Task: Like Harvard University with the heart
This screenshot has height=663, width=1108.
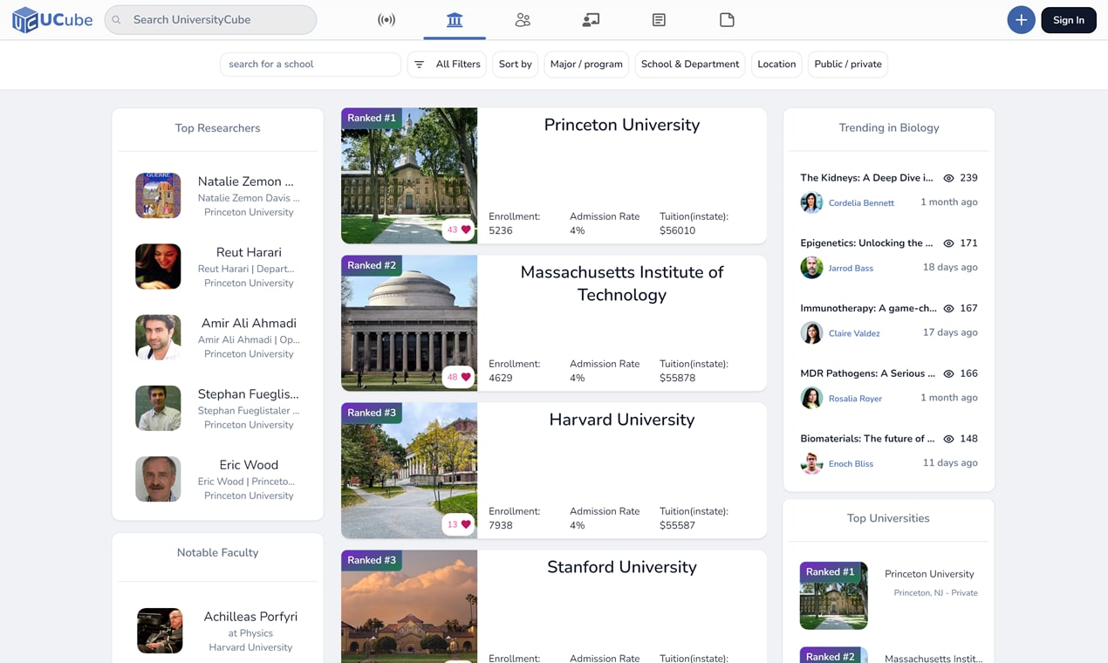Action: pos(466,524)
